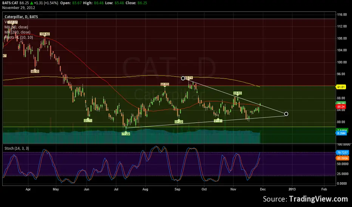
Task: Click the yellow 91.81 price tag
Action: click(x=341, y=87)
